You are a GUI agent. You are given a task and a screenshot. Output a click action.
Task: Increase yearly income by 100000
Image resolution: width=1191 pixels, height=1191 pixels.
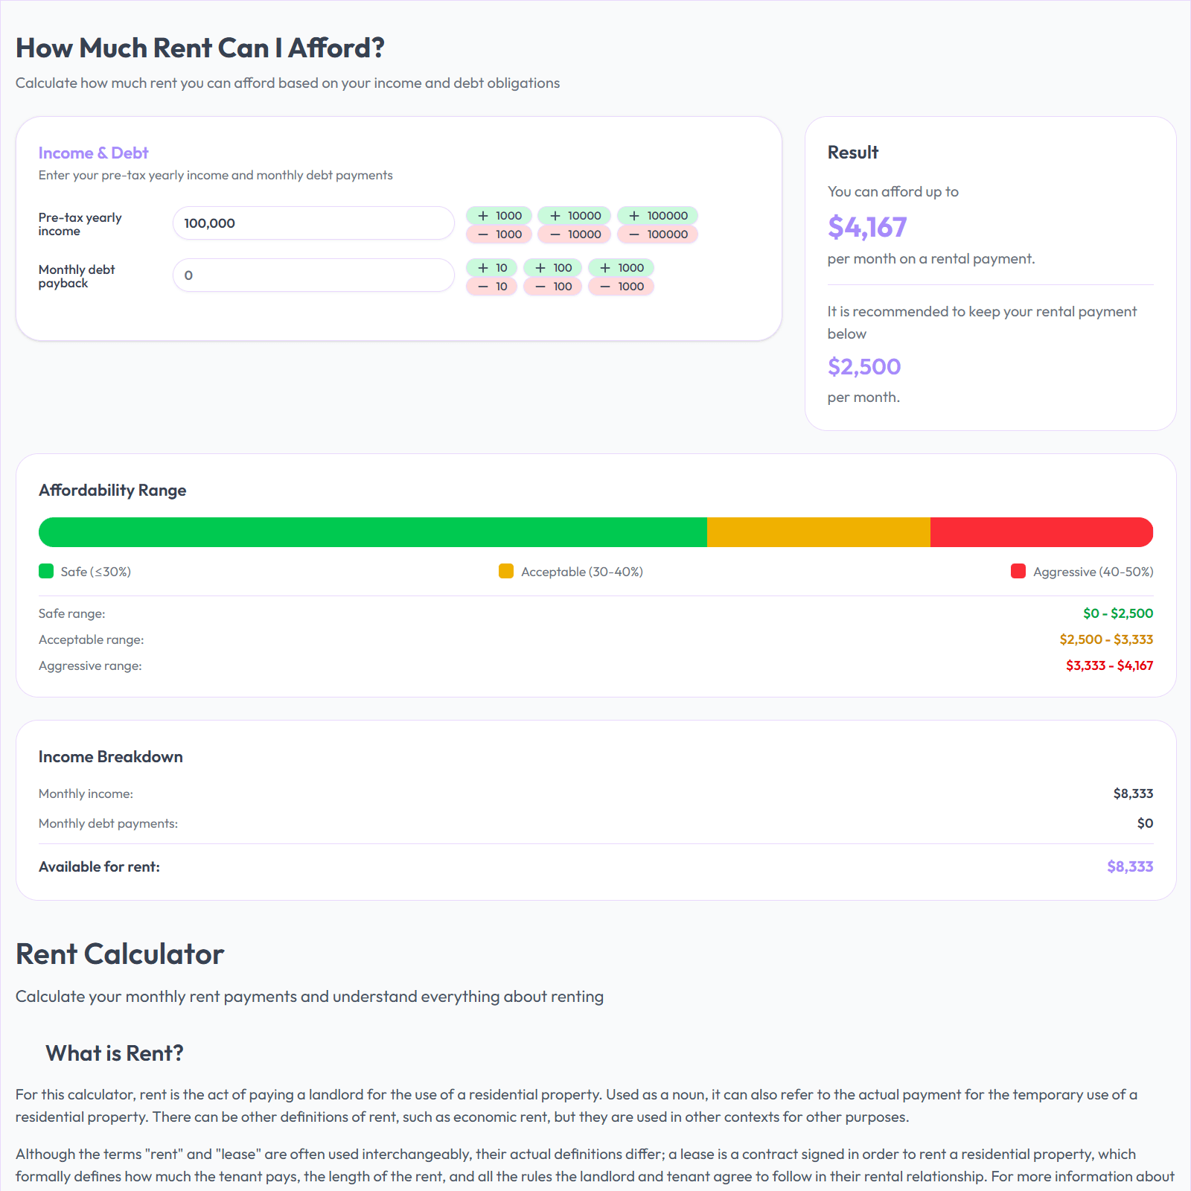657,216
